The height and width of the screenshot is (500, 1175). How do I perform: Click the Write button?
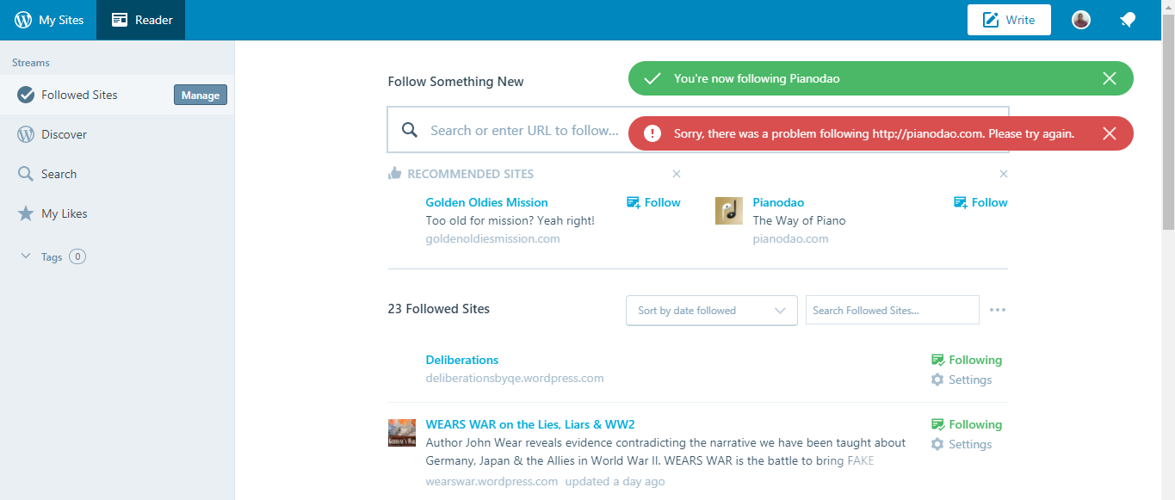(x=1009, y=20)
